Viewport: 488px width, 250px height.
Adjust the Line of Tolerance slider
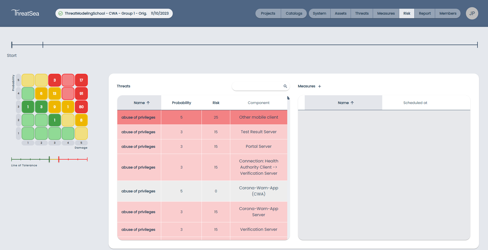click(49, 159)
